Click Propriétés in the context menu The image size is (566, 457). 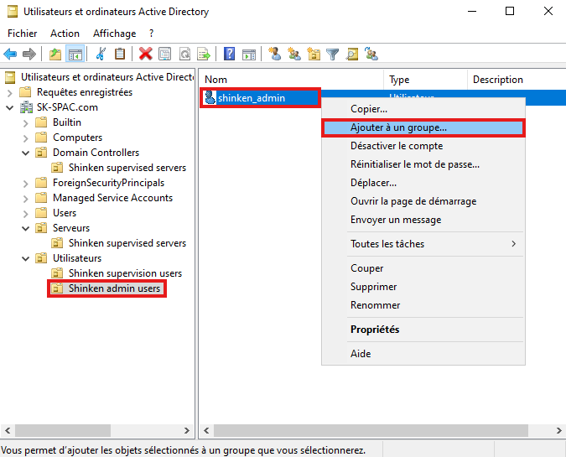375,330
